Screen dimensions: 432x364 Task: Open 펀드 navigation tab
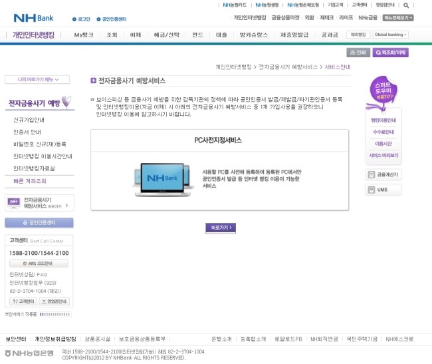click(197, 35)
